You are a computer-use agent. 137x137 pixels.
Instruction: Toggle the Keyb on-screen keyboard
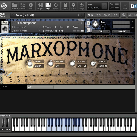click(48, 6)
